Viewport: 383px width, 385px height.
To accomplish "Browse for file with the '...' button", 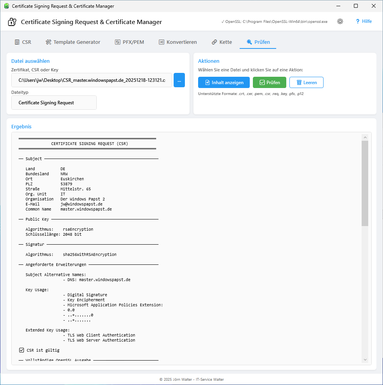I will [x=179, y=80].
